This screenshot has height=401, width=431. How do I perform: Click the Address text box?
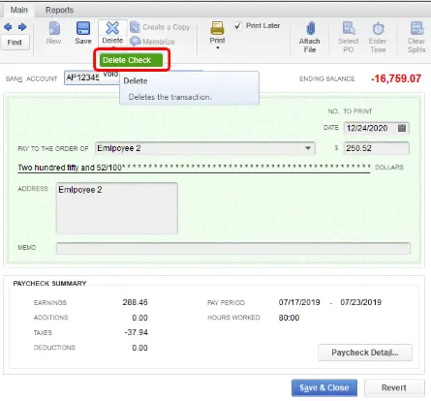coord(117,208)
